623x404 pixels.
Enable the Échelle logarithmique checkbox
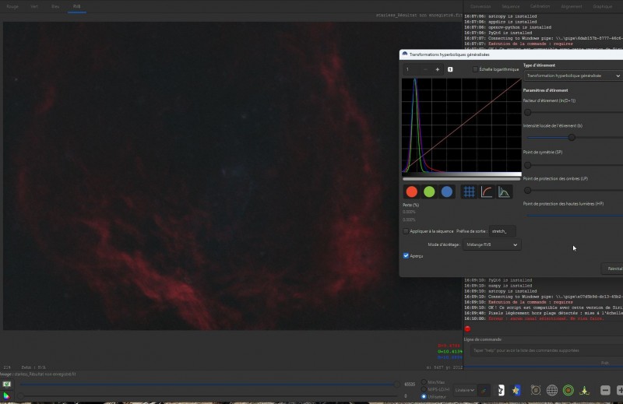[x=475, y=69]
